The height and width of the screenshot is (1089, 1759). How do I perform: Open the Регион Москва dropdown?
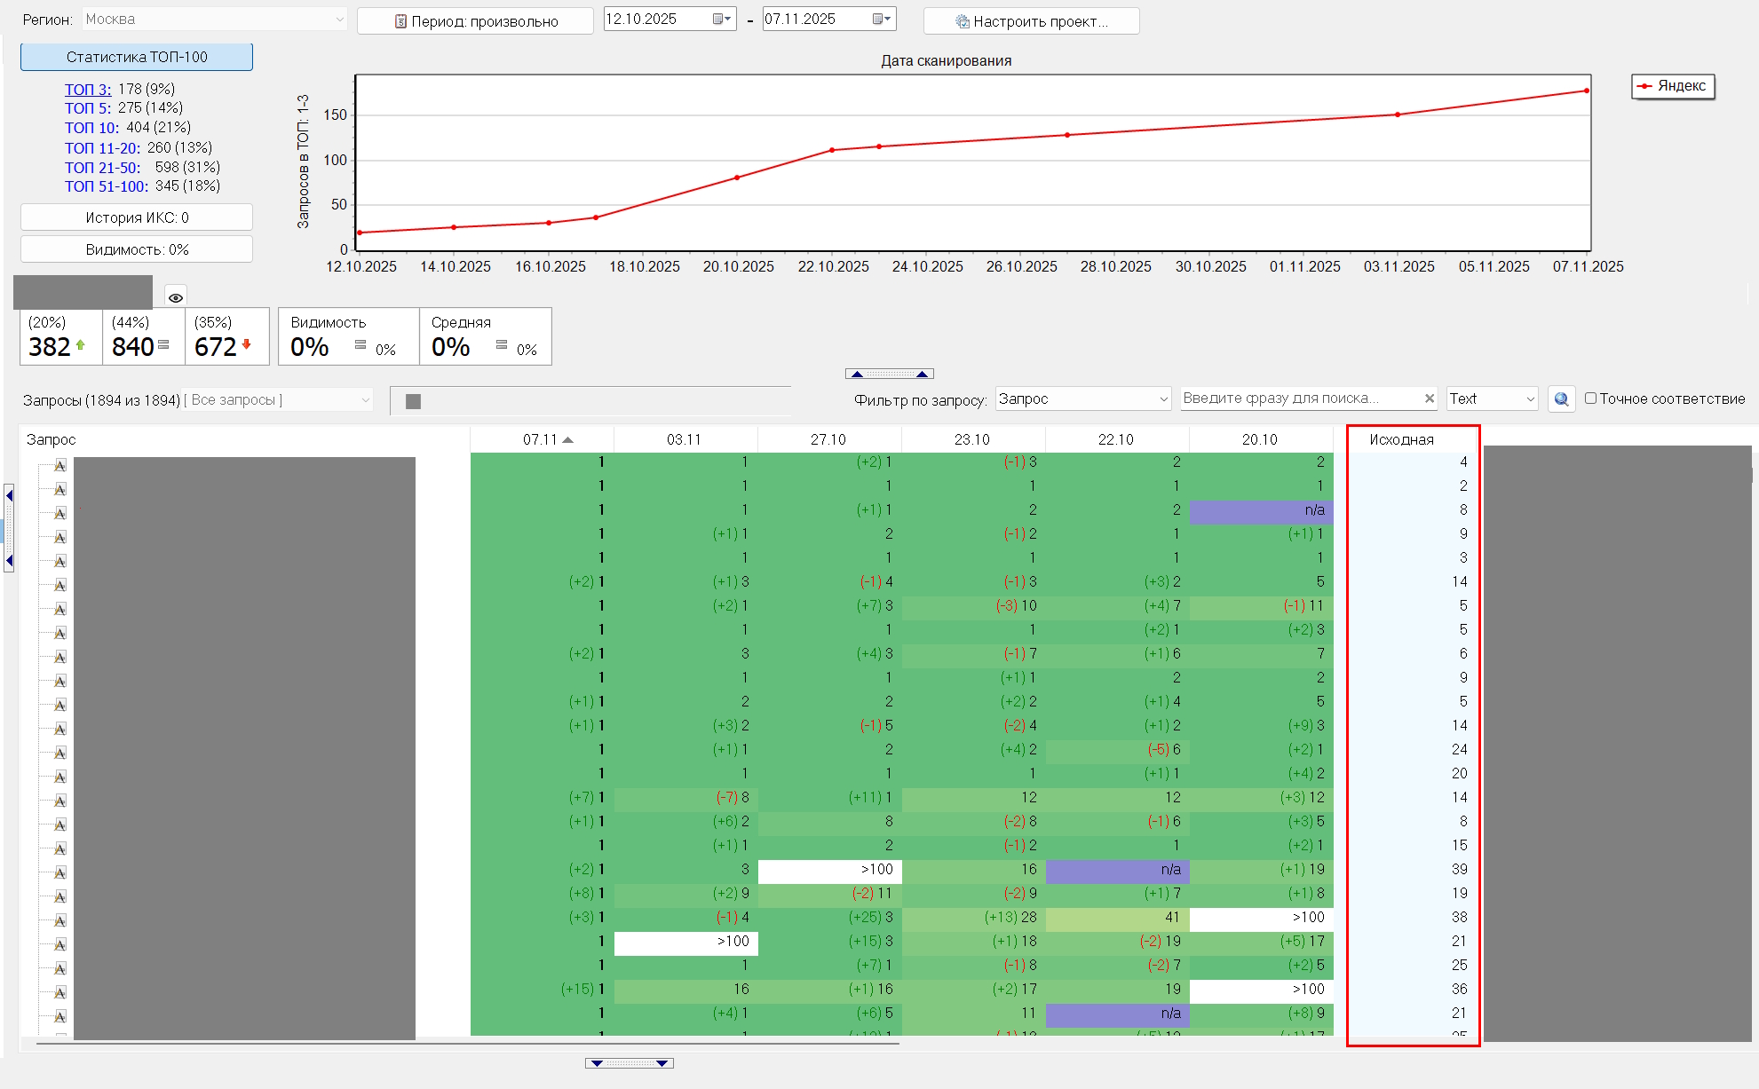(215, 20)
